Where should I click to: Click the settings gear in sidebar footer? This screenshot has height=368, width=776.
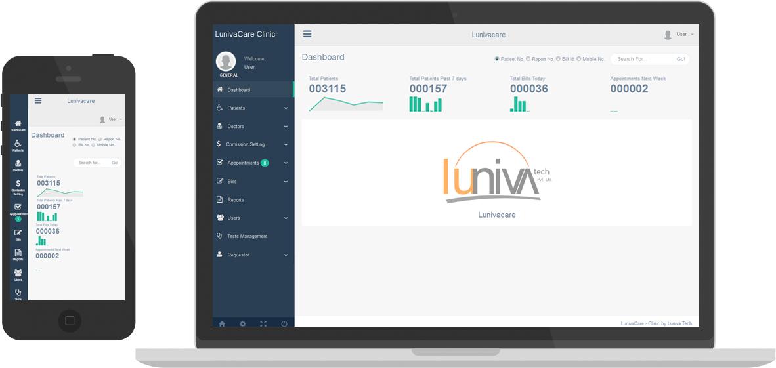tap(242, 323)
